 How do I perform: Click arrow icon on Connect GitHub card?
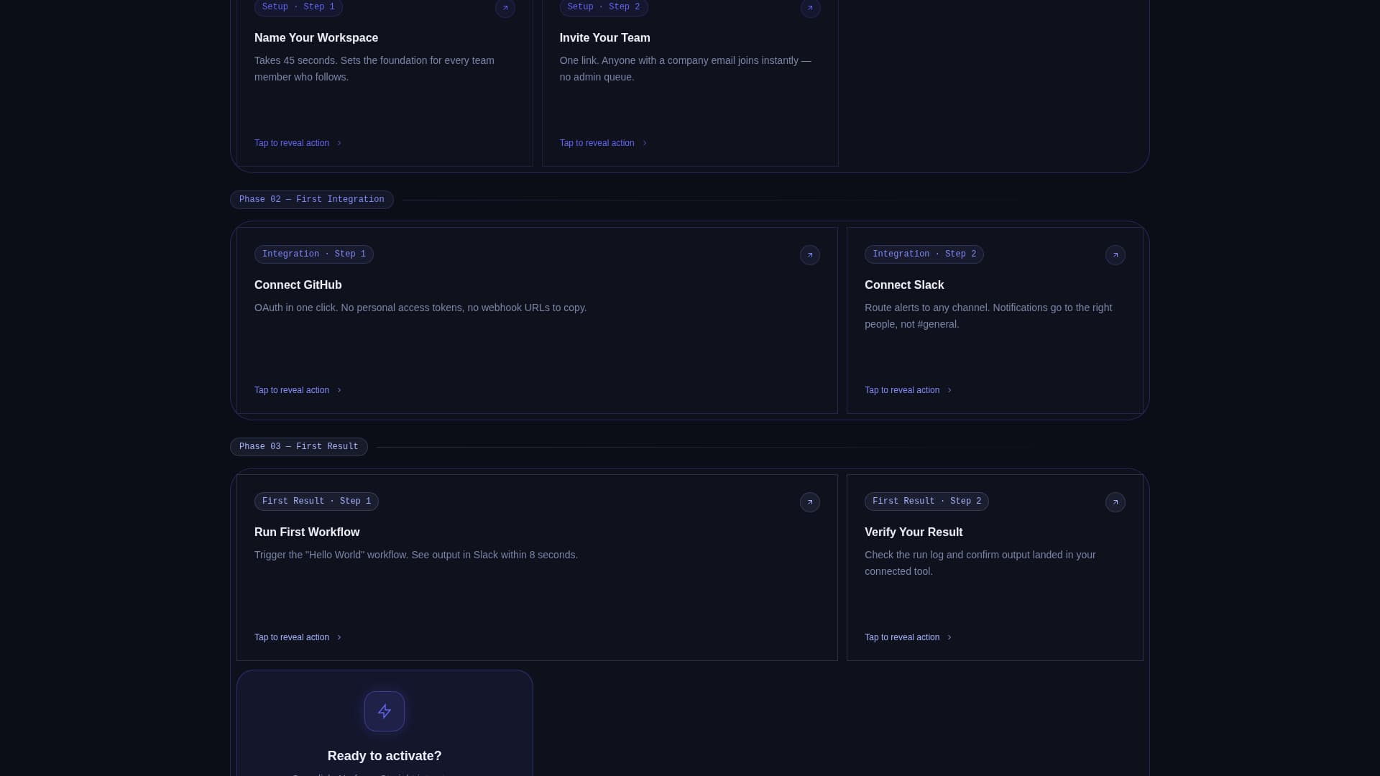pos(810,255)
